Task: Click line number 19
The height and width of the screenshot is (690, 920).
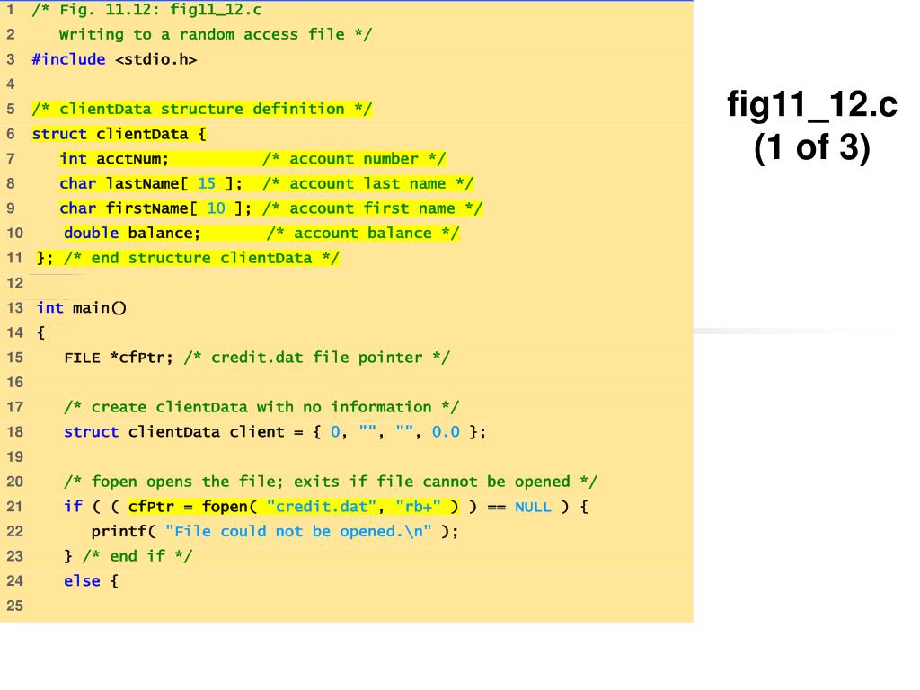Action: pyautogui.click(x=14, y=457)
